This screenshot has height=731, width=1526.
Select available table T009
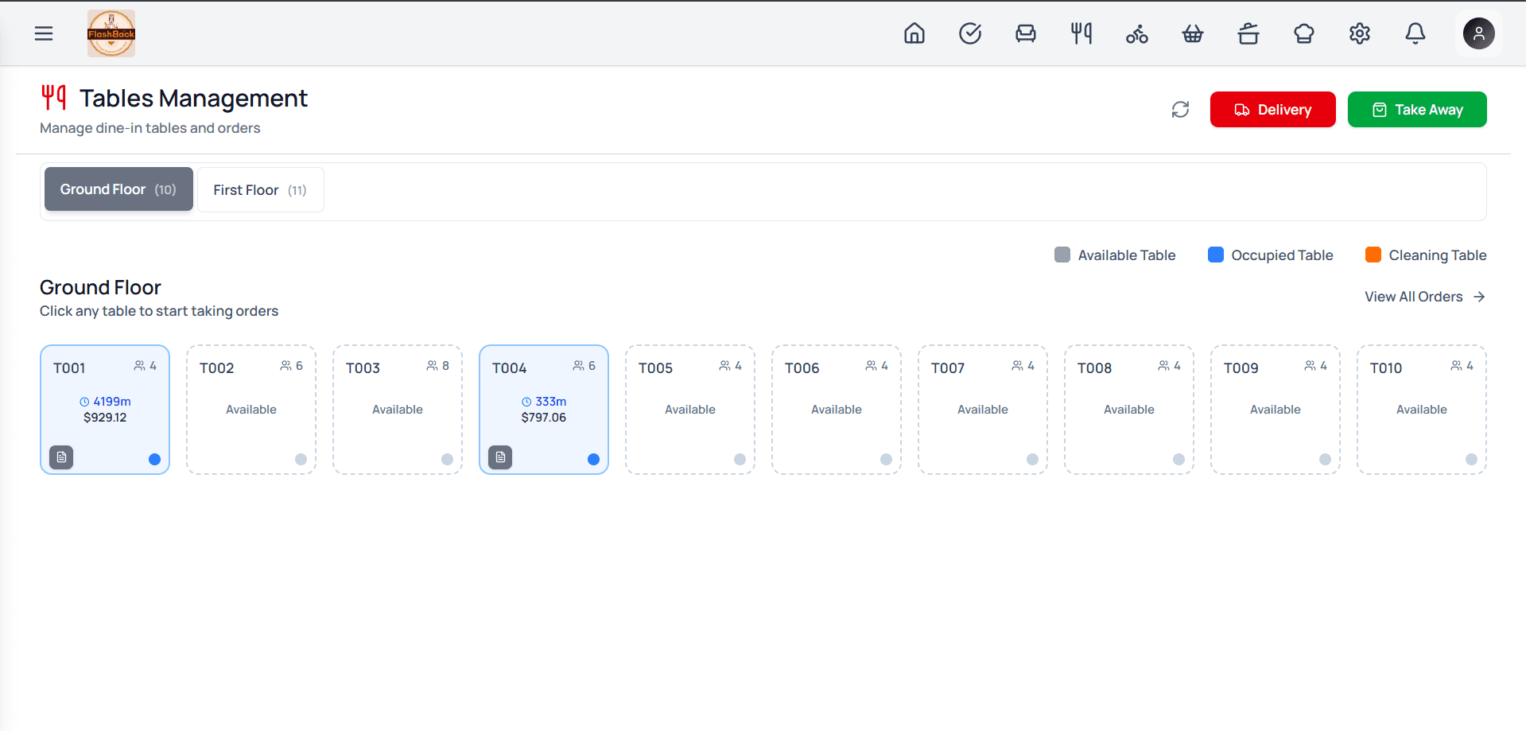tap(1276, 410)
